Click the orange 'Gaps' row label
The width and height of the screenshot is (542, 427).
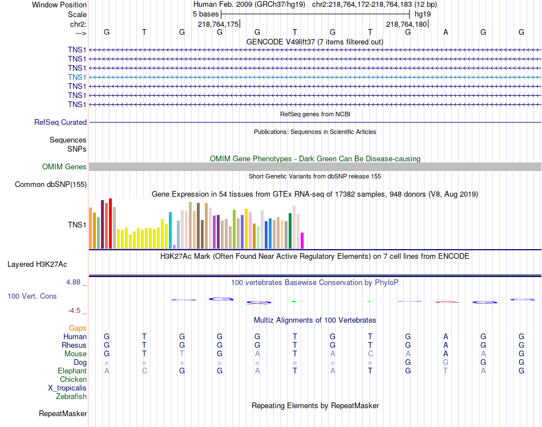click(x=78, y=328)
